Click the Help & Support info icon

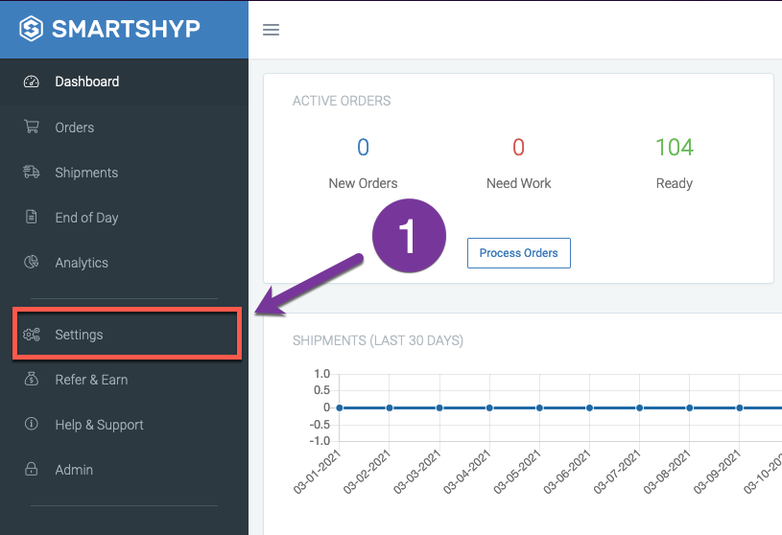32,424
